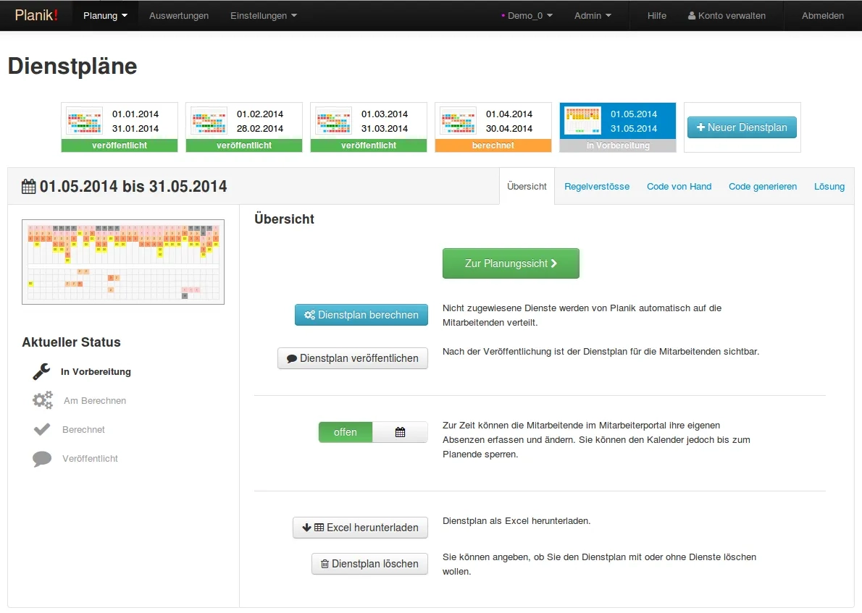The image size is (862, 613).
Task: Click the checkmark icon beside Berechnet
Action: [42, 429]
